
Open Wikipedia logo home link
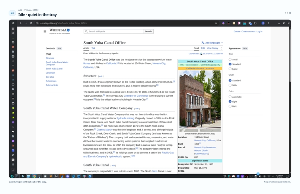pyautogui.click(x=60, y=31)
